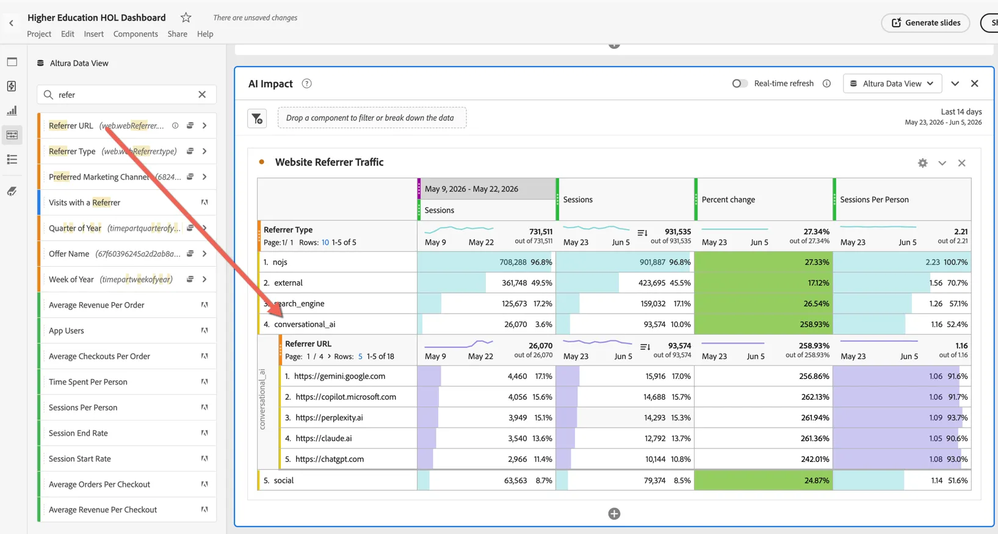
Task: Click orange dot beside Website Referrer Traffic
Action: (262, 162)
